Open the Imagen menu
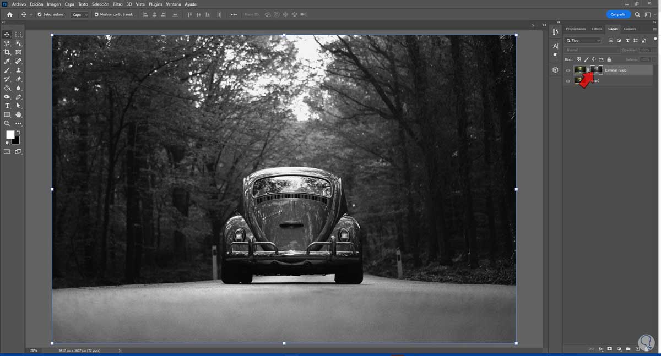 coord(54,4)
